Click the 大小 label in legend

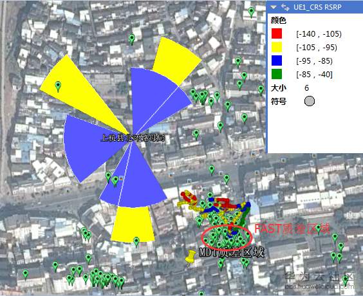pyautogui.click(x=279, y=88)
